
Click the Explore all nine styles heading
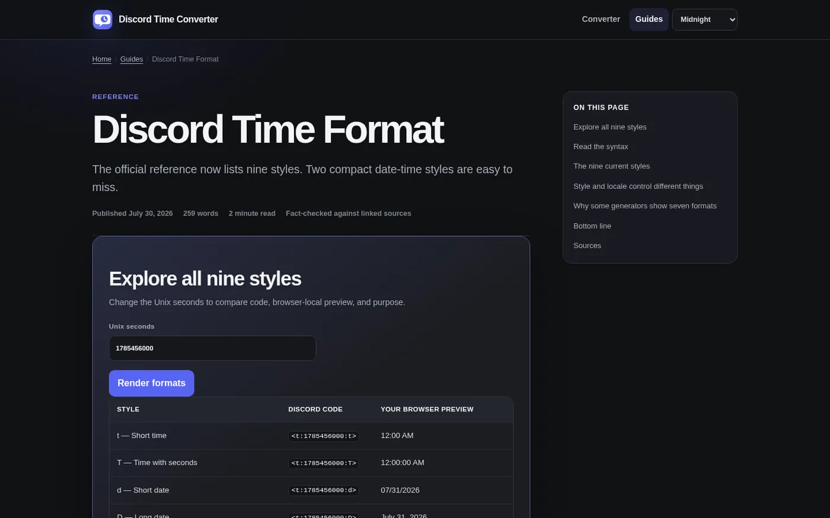coord(205,279)
